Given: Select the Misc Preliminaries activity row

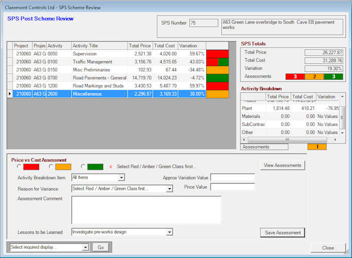Looking at the screenshot, I should coord(118,70).
